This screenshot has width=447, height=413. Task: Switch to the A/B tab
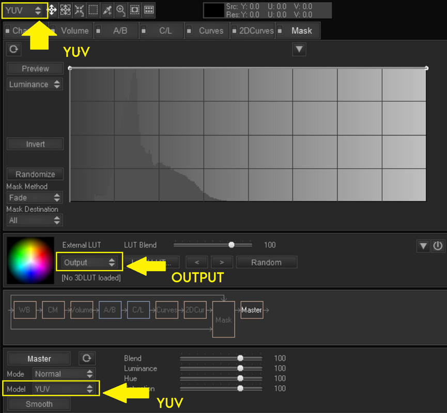click(x=117, y=30)
